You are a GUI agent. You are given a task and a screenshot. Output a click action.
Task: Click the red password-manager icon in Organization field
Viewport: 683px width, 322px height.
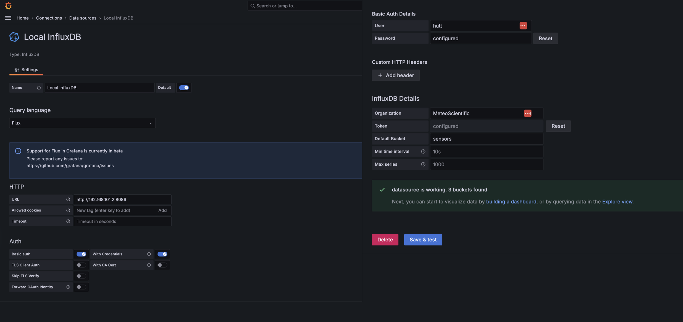527,113
